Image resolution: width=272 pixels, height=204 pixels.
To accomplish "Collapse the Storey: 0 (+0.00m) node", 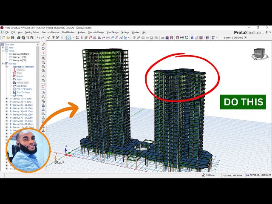I will pyautogui.click(x=7, y=67).
